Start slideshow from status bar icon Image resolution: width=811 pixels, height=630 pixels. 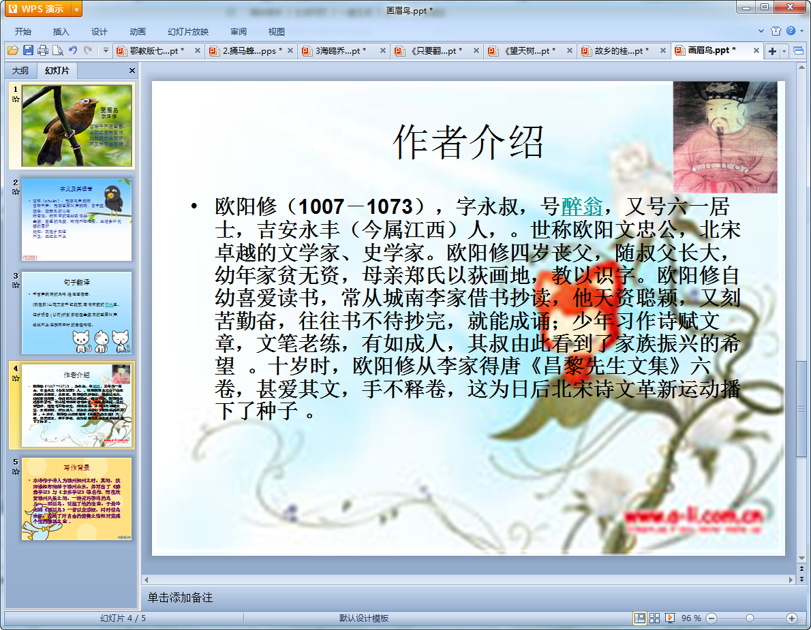coord(670,618)
